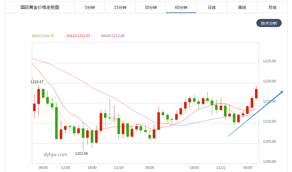Click the purple MA30:1212.40 legend
Viewport: 292px width, 172px height.
pos(113,36)
